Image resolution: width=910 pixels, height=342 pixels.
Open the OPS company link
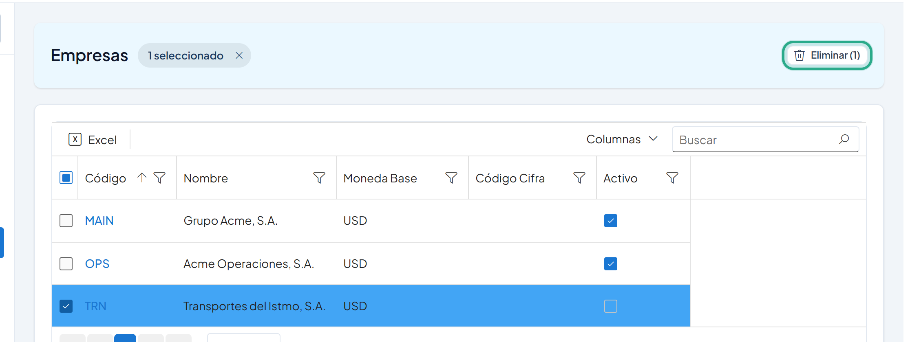pyautogui.click(x=97, y=264)
